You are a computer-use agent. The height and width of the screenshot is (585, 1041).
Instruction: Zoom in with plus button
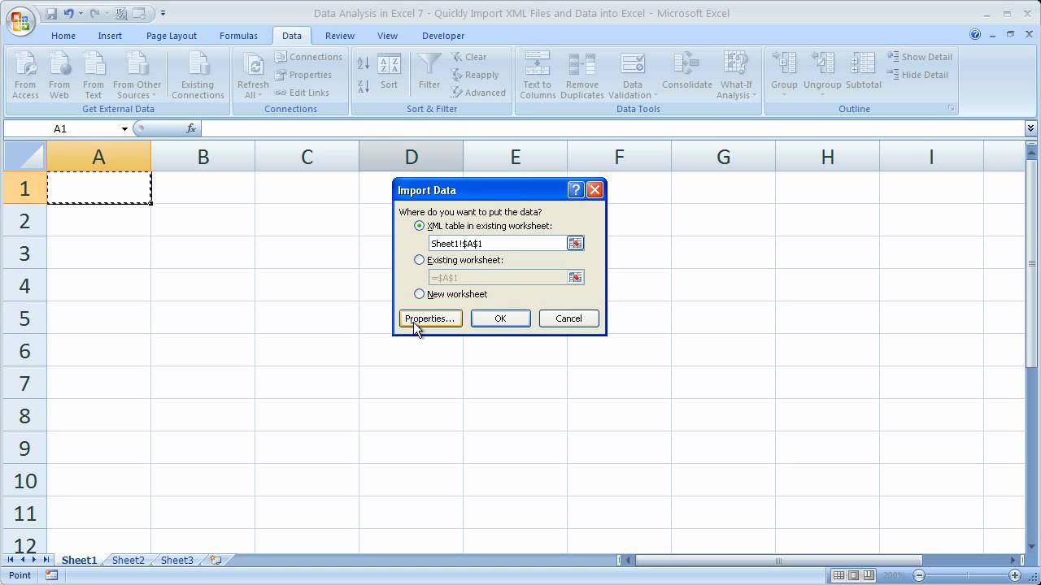click(1015, 575)
